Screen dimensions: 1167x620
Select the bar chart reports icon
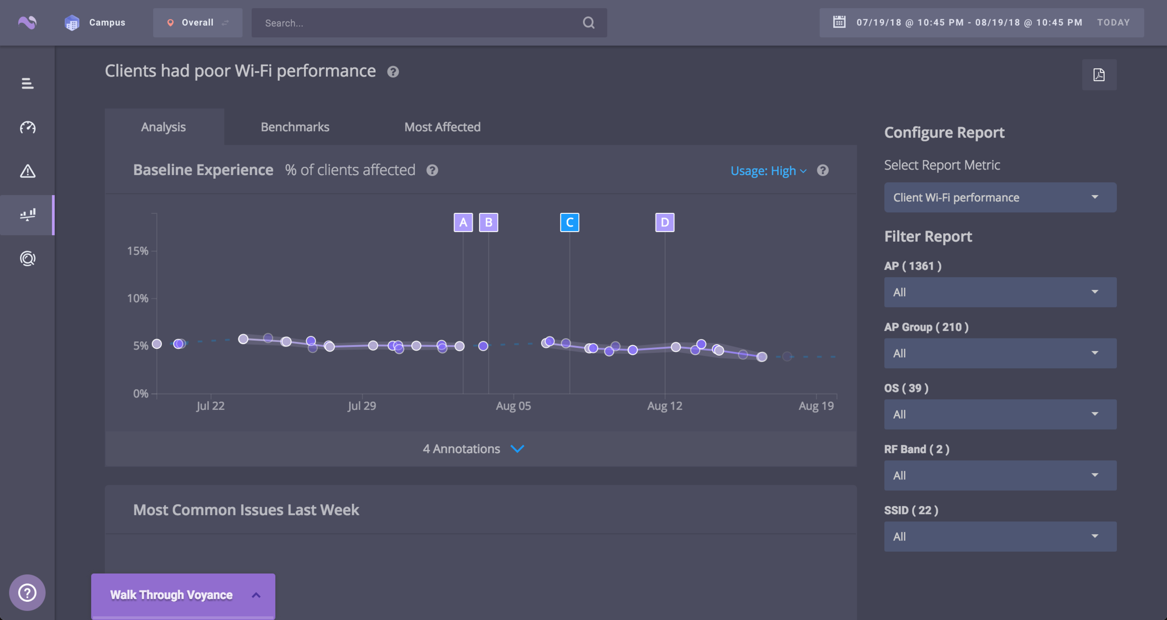(28, 215)
